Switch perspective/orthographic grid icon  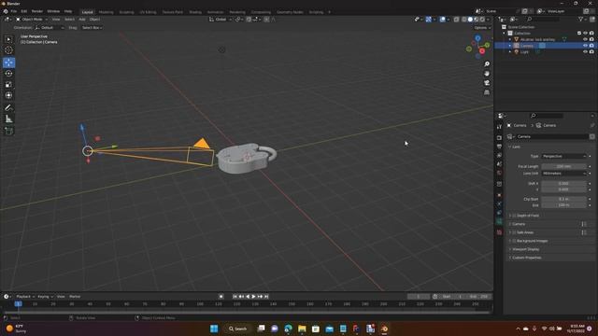487,92
